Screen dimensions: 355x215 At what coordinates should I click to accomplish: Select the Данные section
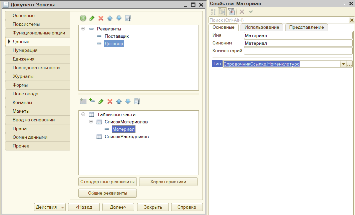(37, 42)
